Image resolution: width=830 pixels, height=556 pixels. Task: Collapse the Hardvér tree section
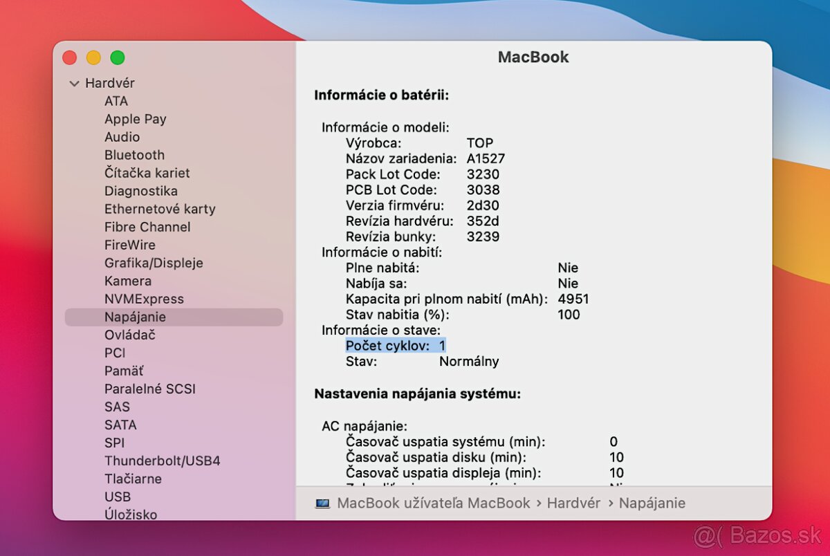(74, 83)
